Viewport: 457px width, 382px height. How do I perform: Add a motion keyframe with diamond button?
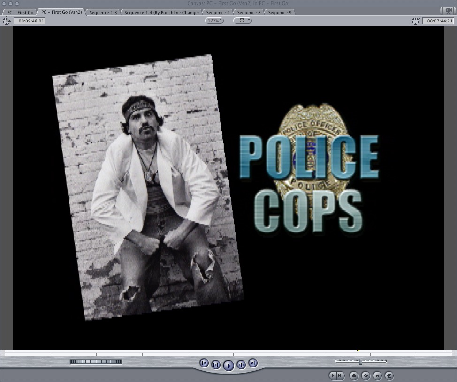coord(366,375)
